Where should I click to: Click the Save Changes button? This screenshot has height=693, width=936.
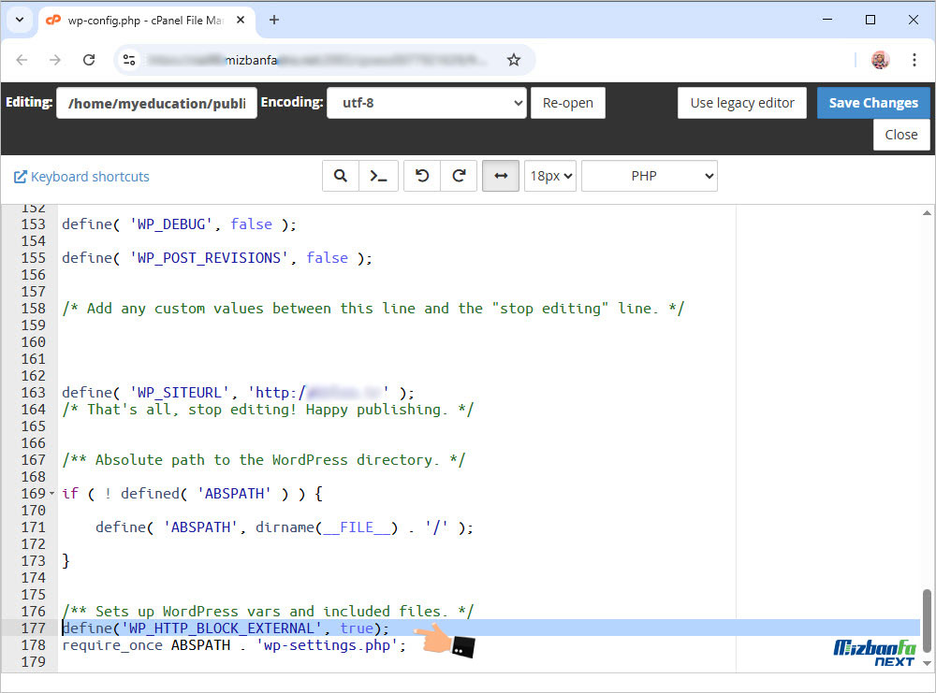pos(872,103)
